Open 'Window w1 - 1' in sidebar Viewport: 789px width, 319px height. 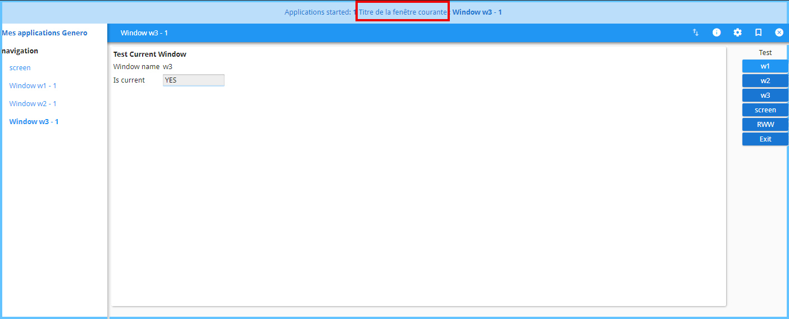pyautogui.click(x=33, y=86)
